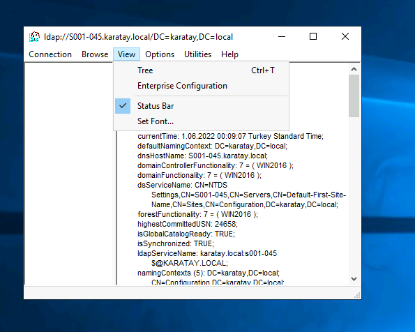Screen dimensions: 415x332
Task: Click the highestCommittedUSN: 24658 line
Action: click(x=188, y=224)
